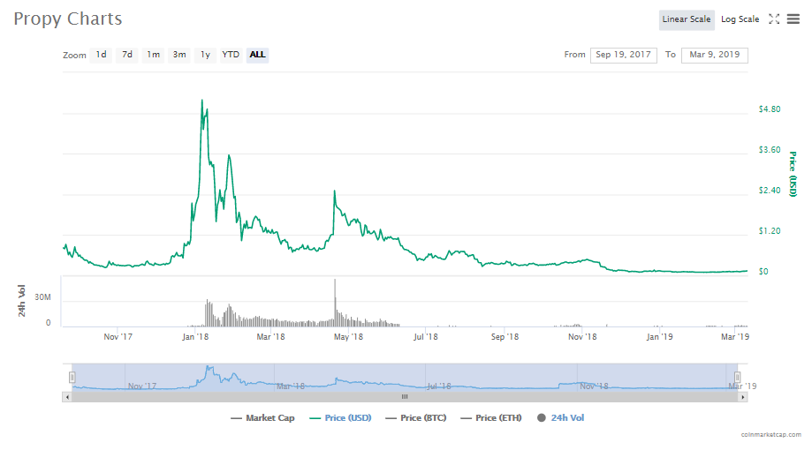Set zoom range to 3m
This screenshot has width=812, height=450.
tap(179, 55)
